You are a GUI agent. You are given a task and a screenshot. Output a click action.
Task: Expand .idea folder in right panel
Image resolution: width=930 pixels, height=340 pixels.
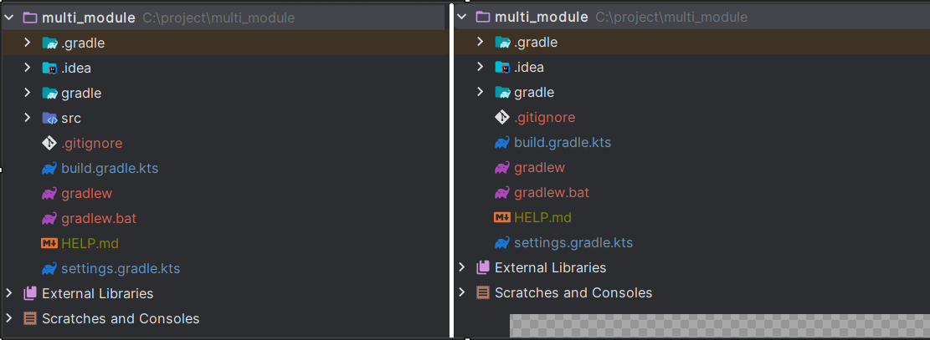tap(480, 67)
